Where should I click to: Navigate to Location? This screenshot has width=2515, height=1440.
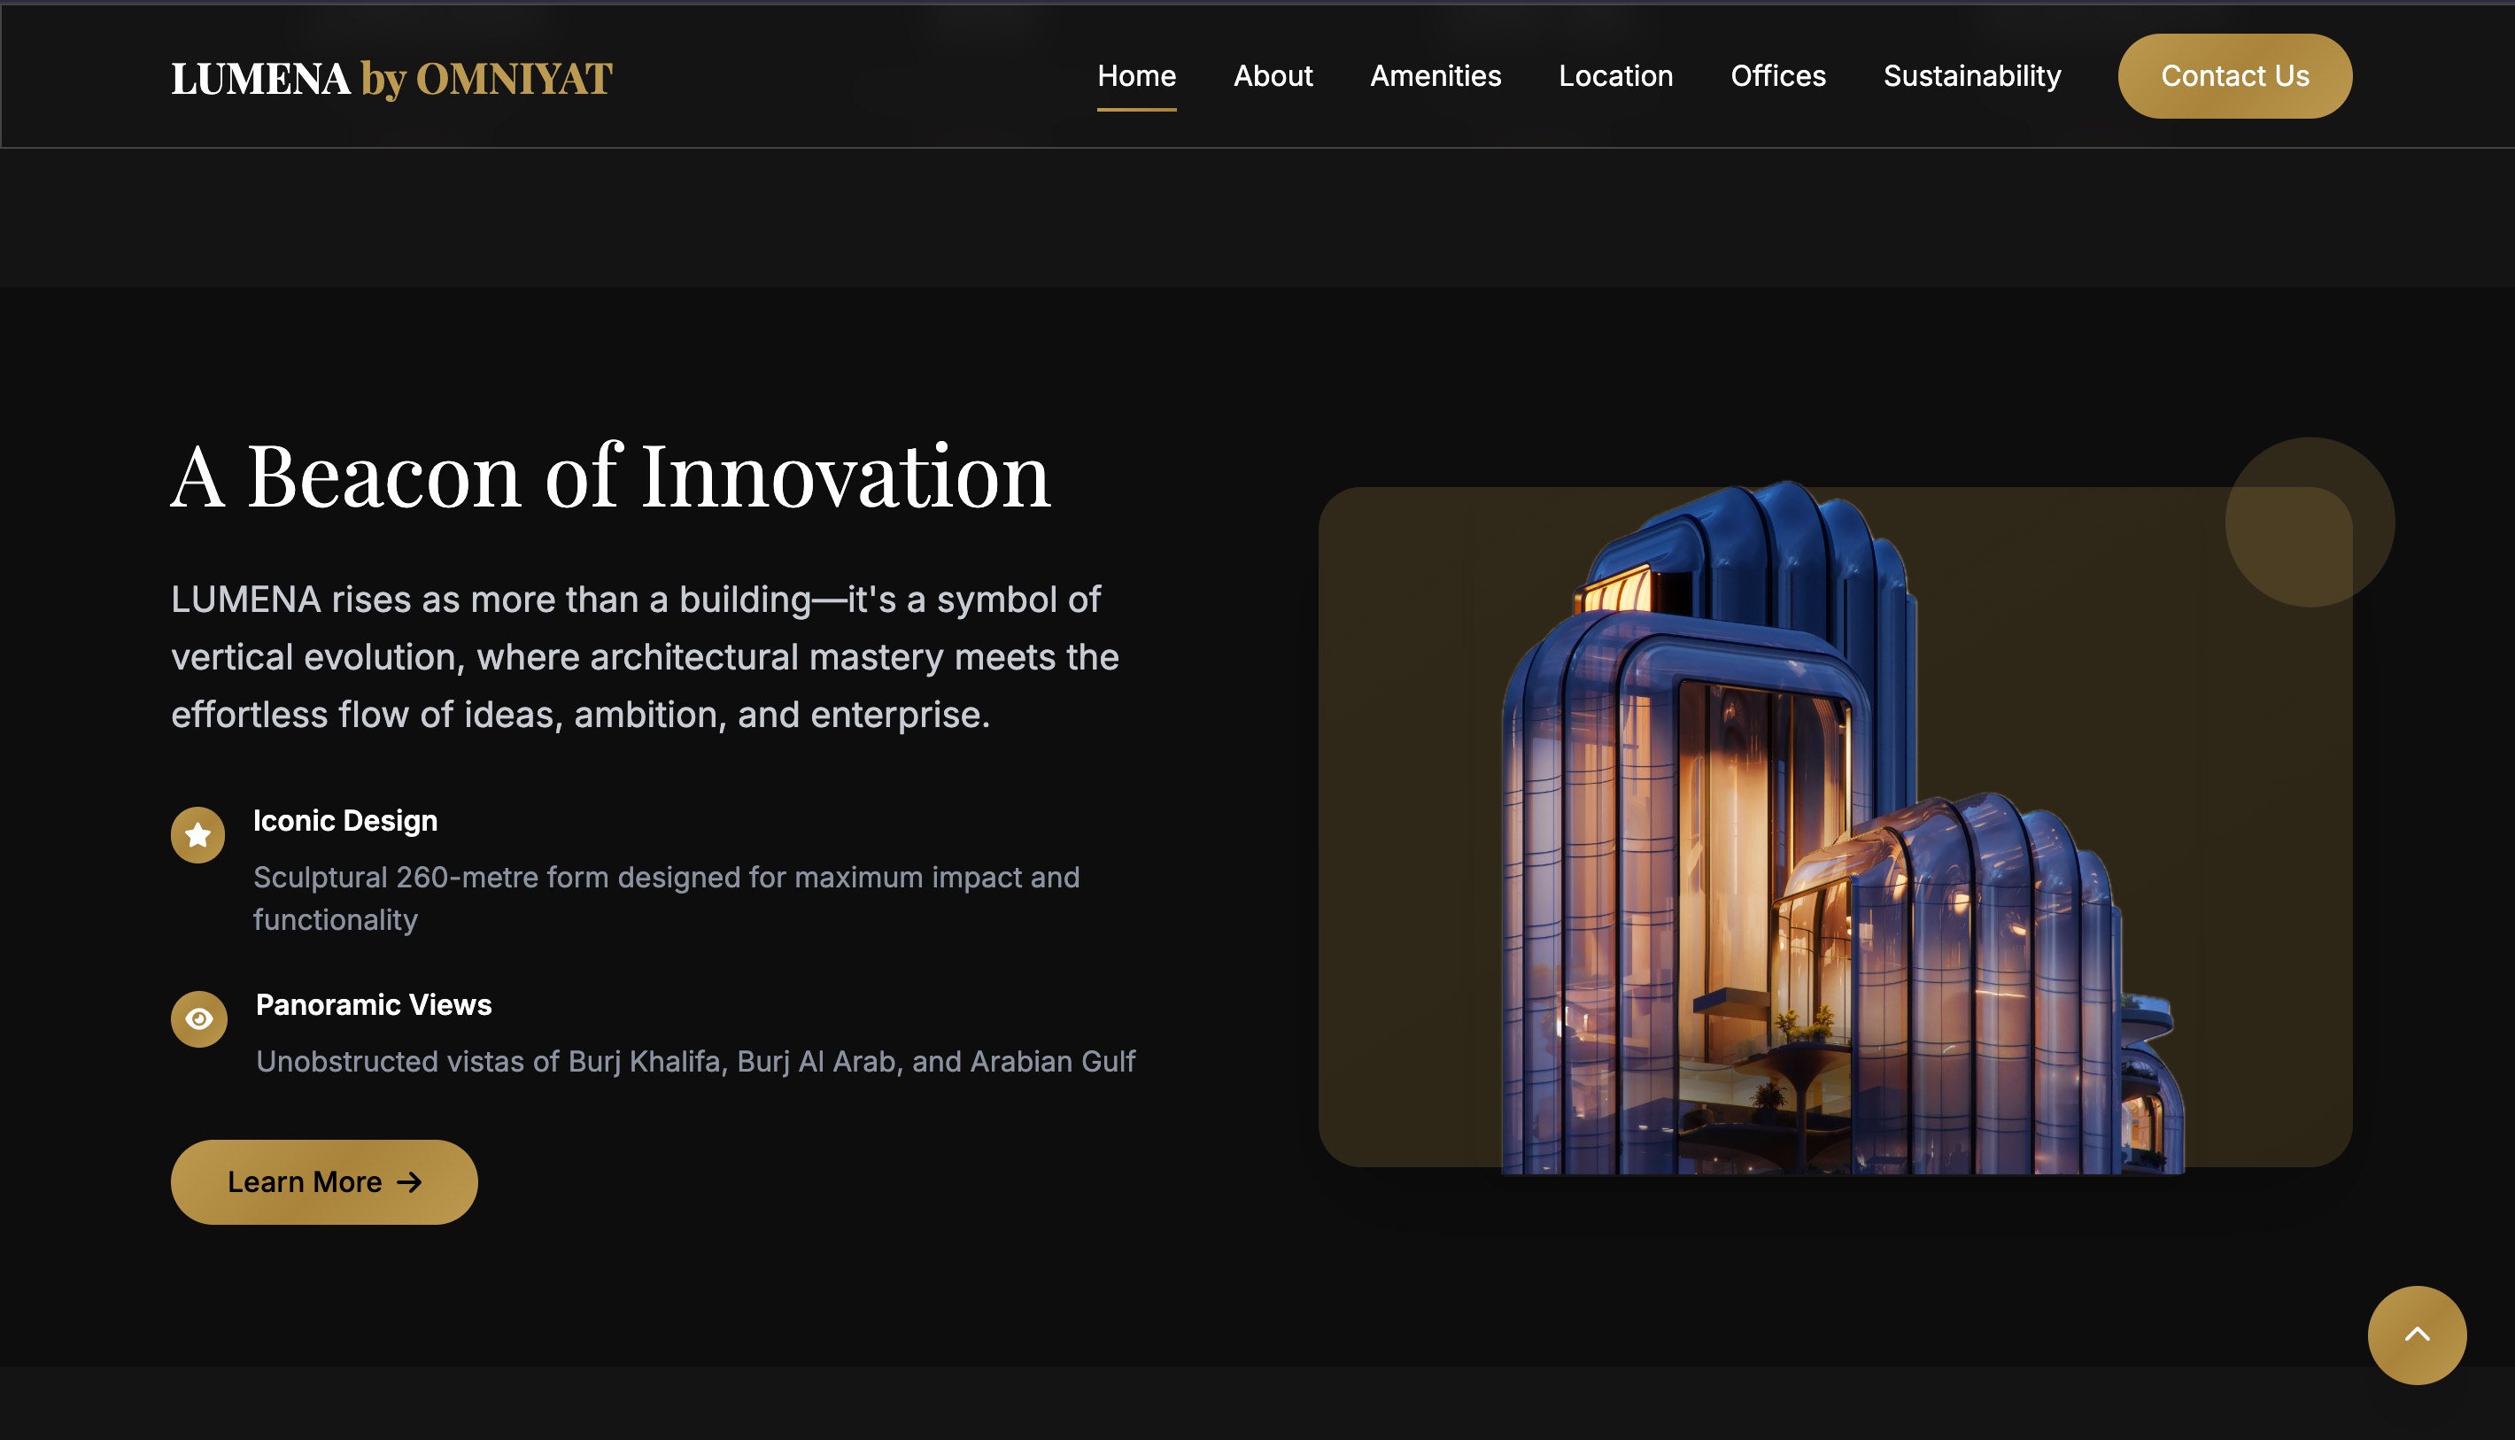click(x=1615, y=76)
